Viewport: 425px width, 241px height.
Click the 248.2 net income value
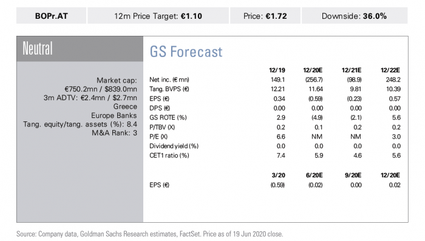tap(393, 80)
